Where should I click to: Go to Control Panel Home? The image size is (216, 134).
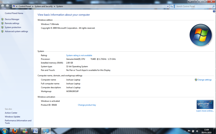[x=14, y=13]
